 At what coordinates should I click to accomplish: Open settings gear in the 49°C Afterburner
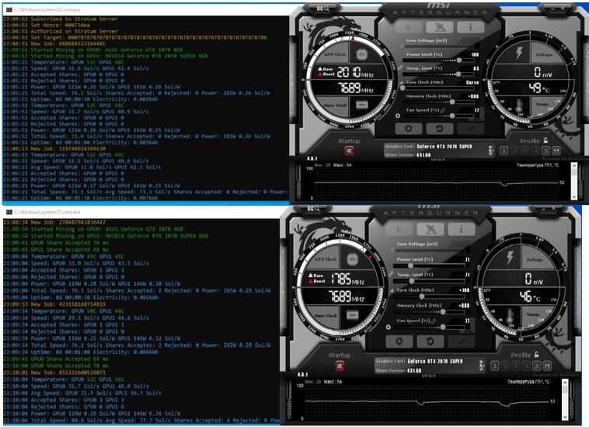pyautogui.click(x=408, y=129)
